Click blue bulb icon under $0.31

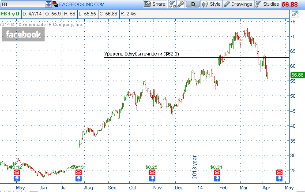[x=217, y=178]
